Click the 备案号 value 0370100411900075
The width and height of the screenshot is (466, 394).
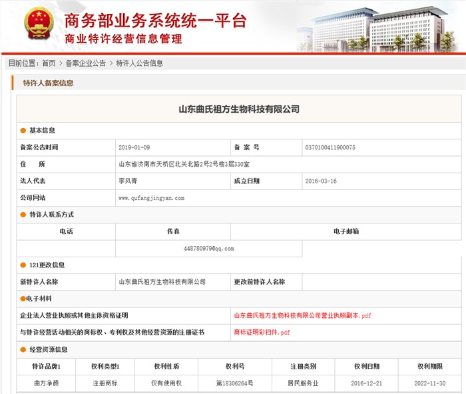[330, 147]
